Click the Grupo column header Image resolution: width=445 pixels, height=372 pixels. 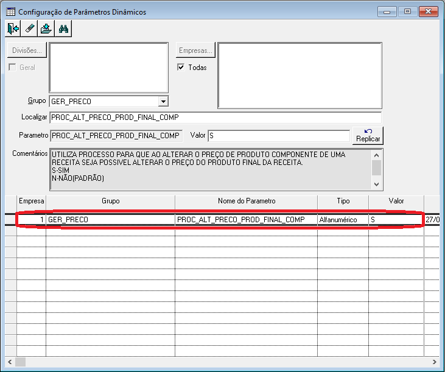pos(110,201)
